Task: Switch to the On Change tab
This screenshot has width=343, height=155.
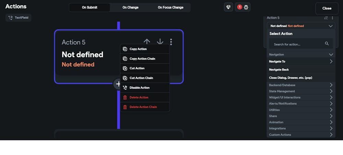Action: click(130, 8)
